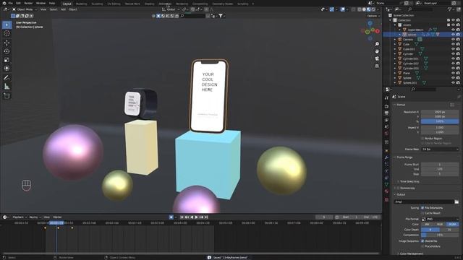Open the Tool properties tab icon
463x260 pixels.
[386, 98]
